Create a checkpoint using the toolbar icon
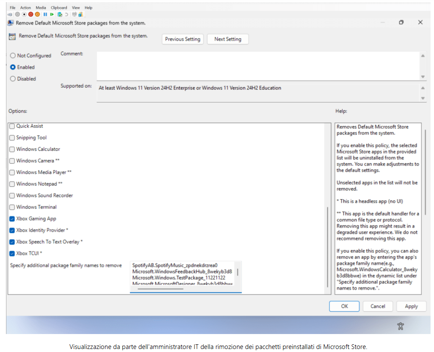This screenshot has width=434, height=352. [60, 14]
